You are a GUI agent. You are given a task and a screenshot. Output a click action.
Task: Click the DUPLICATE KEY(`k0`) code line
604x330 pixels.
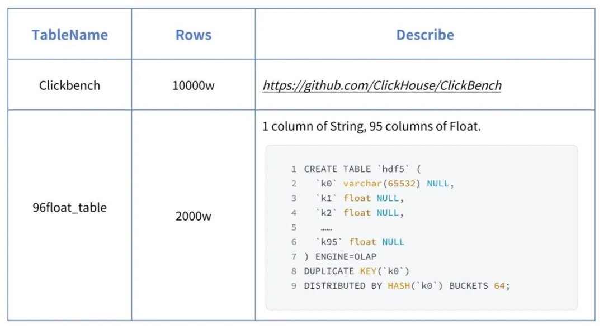coord(356,271)
